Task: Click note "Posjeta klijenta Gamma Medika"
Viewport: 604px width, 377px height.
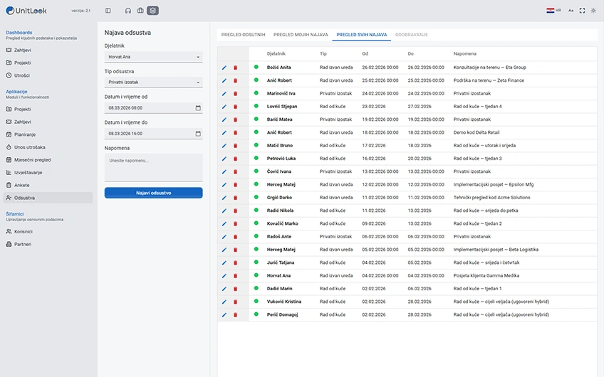Action: click(x=486, y=276)
